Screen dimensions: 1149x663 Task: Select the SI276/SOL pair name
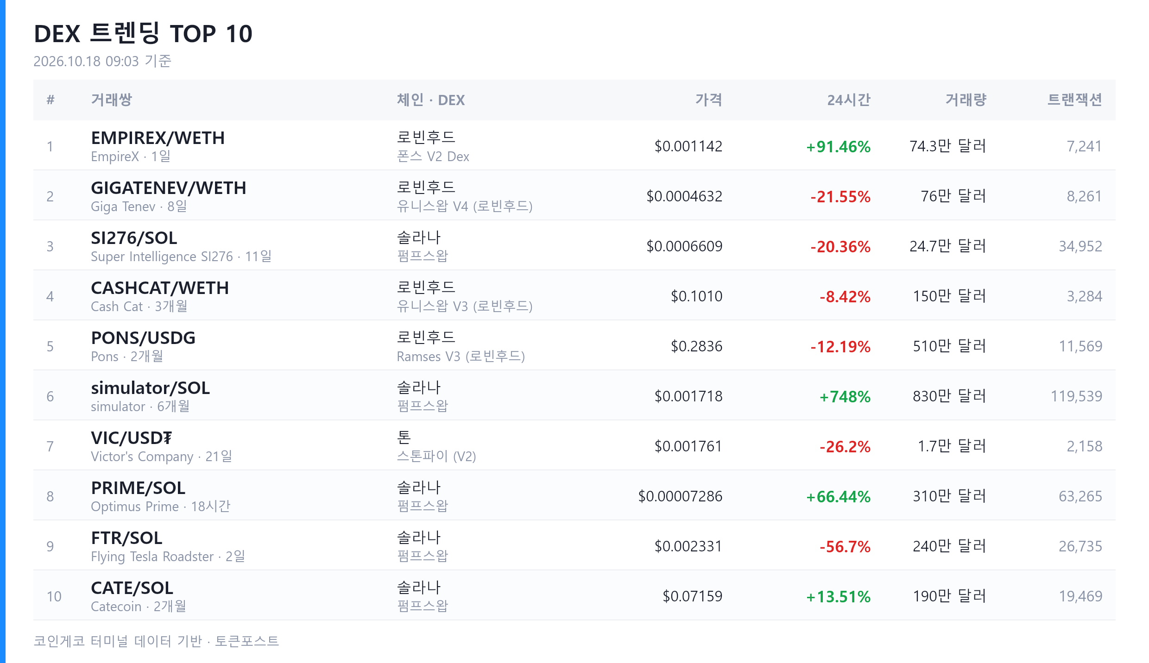(134, 238)
